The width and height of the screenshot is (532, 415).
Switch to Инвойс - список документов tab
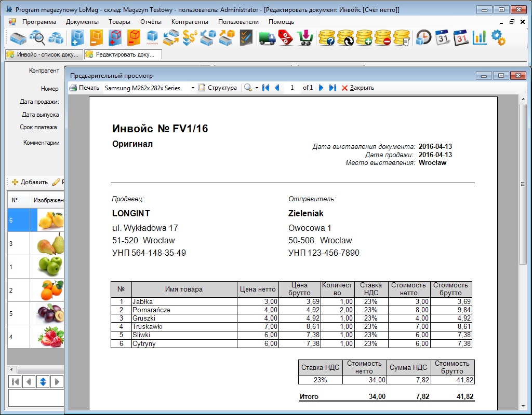coord(43,54)
